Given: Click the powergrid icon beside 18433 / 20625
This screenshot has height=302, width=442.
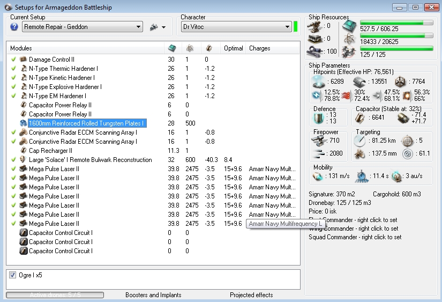Looking at the screenshot, I should (349, 39).
